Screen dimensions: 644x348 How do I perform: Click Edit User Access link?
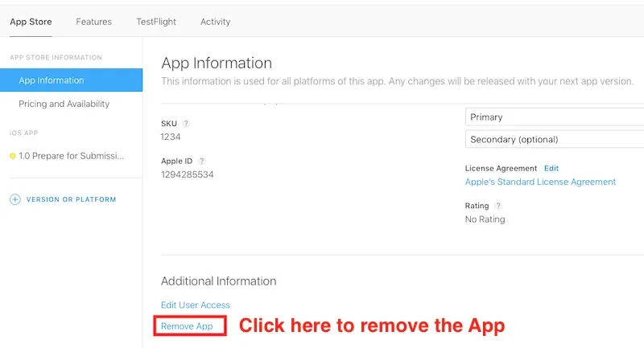pyautogui.click(x=196, y=305)
